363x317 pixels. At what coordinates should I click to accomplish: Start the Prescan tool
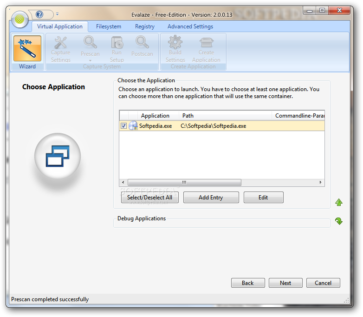(90, 46)
